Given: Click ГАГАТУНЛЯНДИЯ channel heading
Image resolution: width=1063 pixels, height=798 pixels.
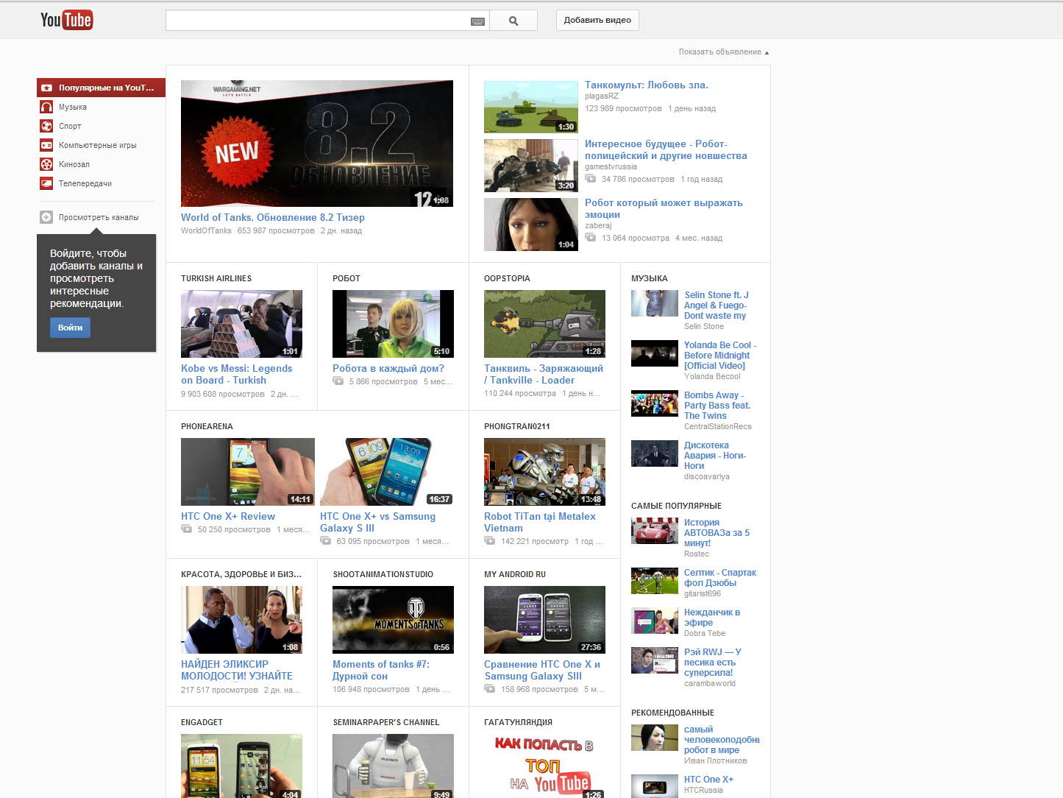Looking at the screenshot, I should click(x=518, y=722).
